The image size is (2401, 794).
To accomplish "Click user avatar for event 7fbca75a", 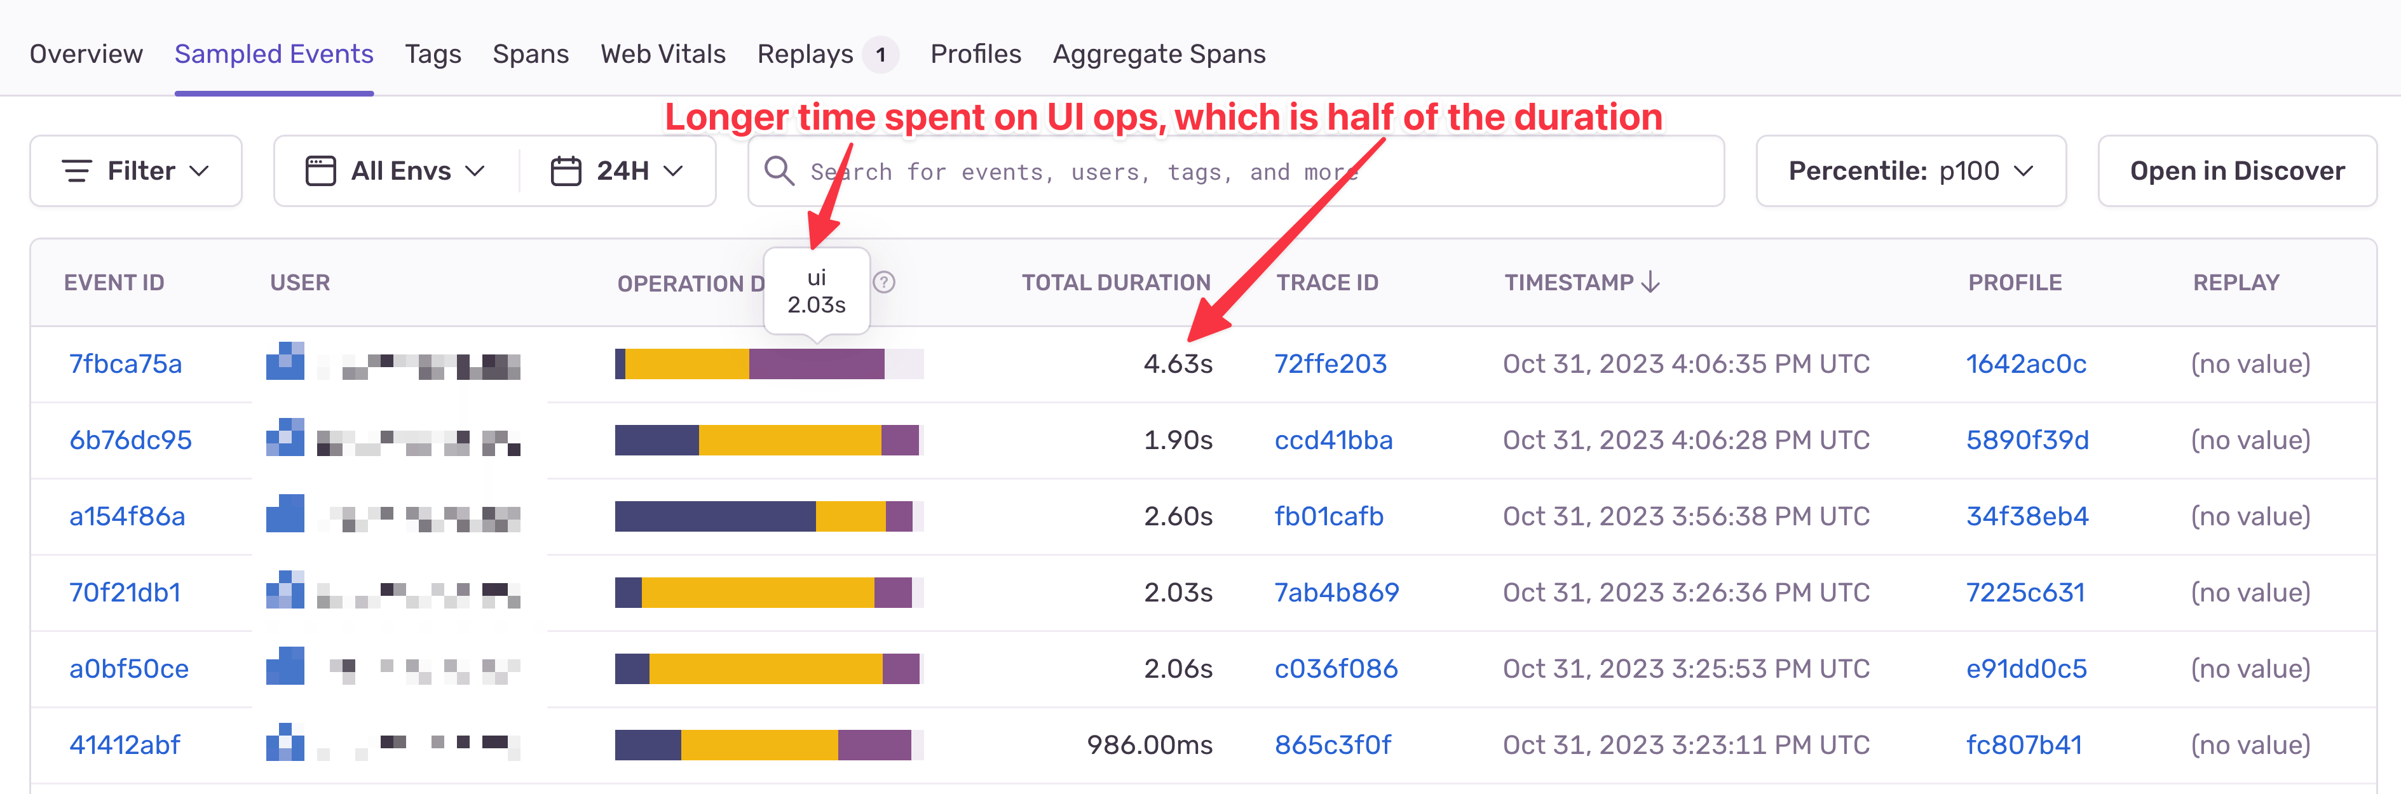I will pyautogui.click(x=285, y=361).
